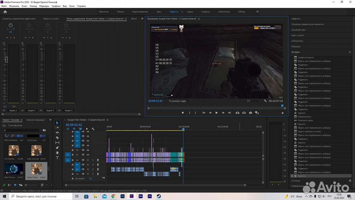355x200 pixels.
Task: Toggle timeline snapping magnet
Action: click(74, 129)
